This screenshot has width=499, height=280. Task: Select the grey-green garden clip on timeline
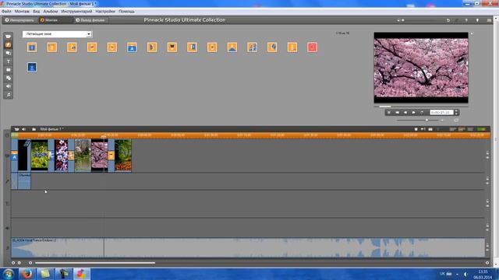tap(83, 156)
